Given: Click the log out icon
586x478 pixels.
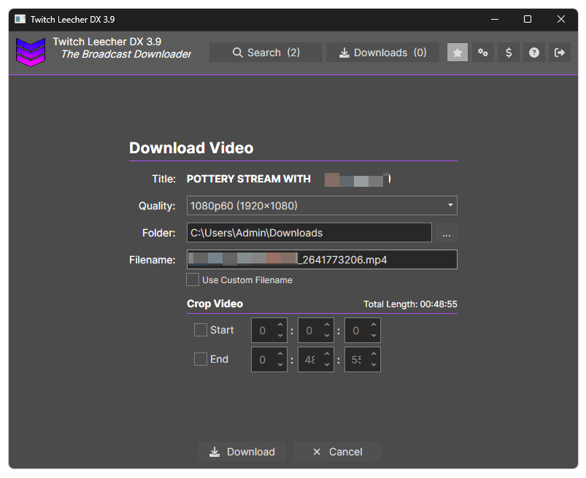Looking at the screenshot, I should click(559, 52).
